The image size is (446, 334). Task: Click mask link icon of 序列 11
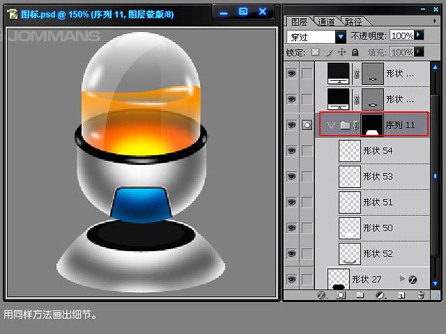[355, 125]
